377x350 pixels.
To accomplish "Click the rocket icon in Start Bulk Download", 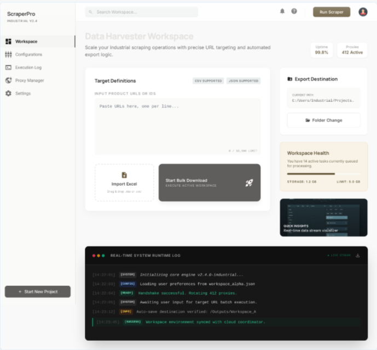I will 249,183.
